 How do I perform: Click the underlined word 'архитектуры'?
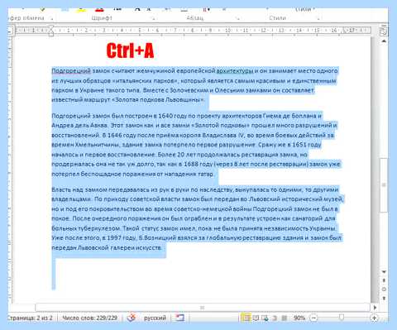[x=235, y=71]
